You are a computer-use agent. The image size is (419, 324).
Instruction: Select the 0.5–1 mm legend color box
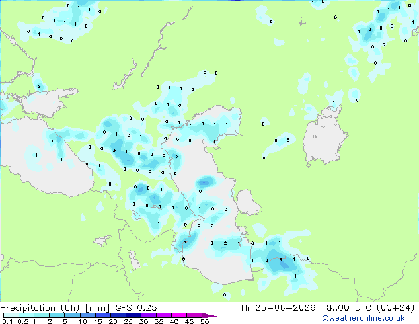[26, 315]
